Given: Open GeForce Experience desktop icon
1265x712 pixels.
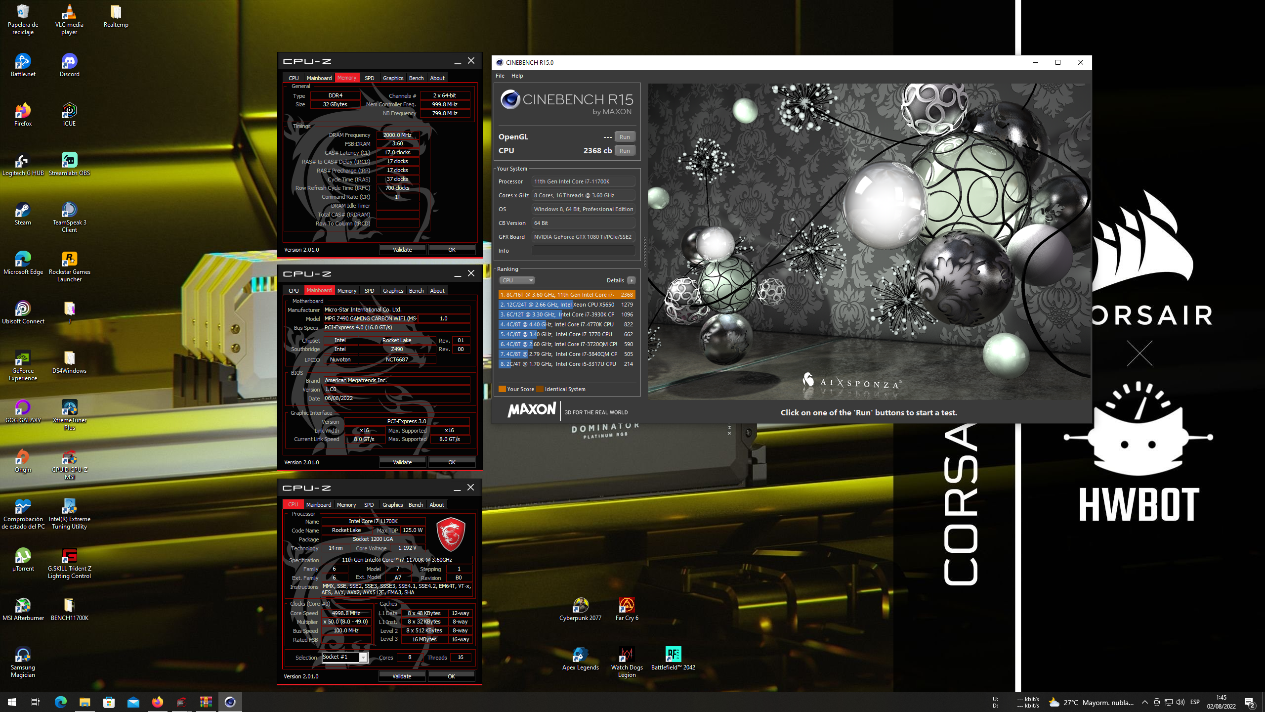Looking at the screenshot, I should (x=23, y=365).
